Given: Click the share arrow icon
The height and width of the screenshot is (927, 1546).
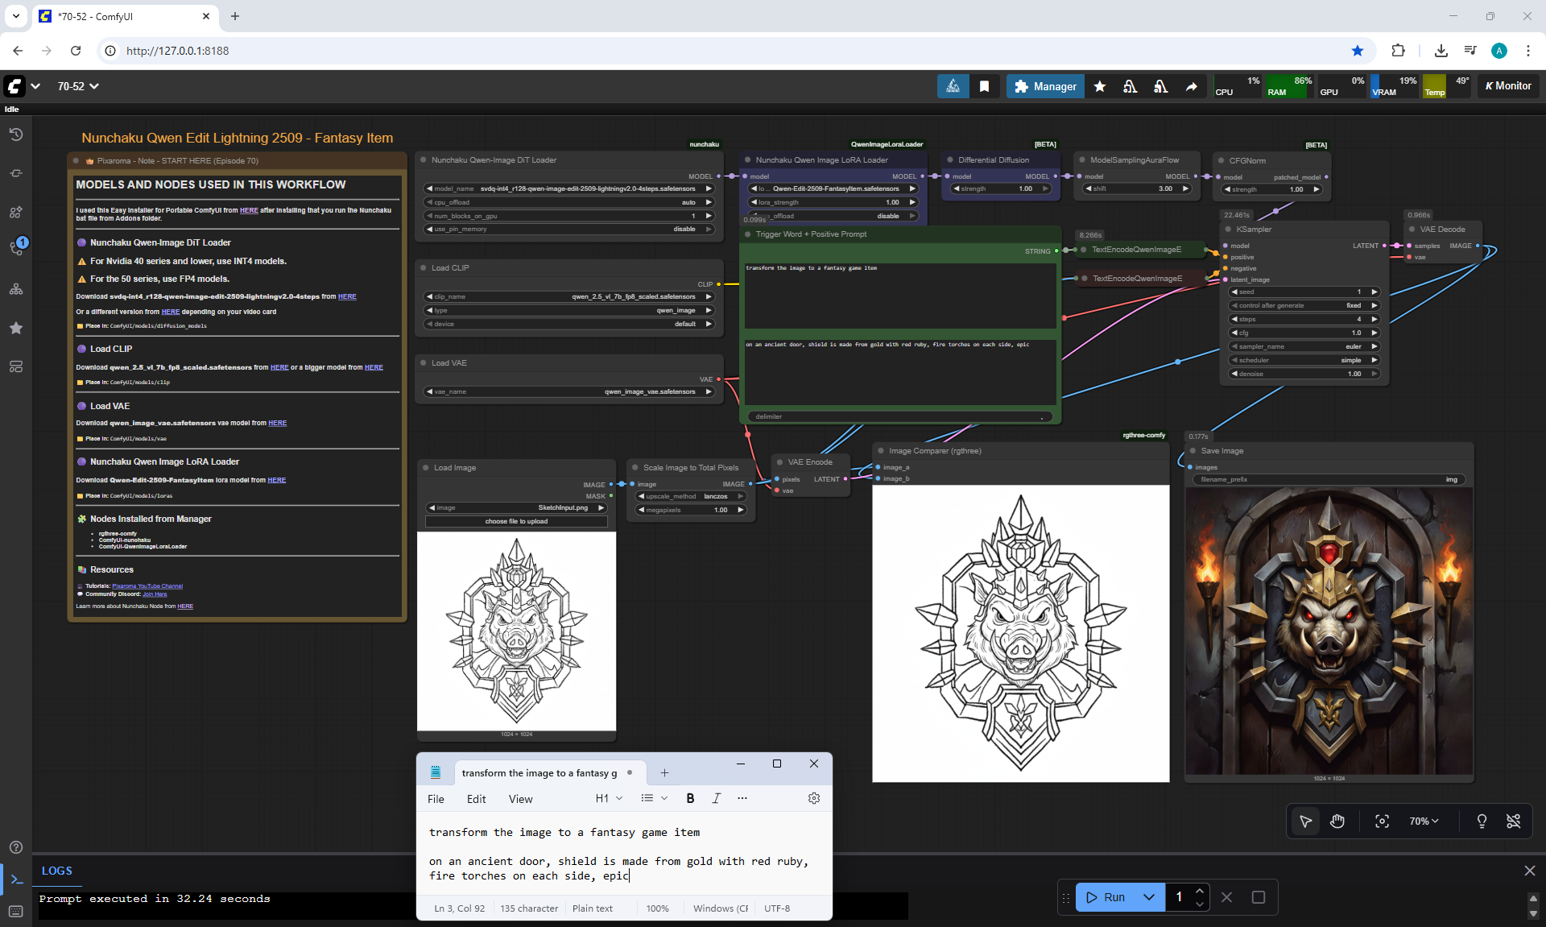Looking at the screenshot, I should click(x=1191, y=86).
